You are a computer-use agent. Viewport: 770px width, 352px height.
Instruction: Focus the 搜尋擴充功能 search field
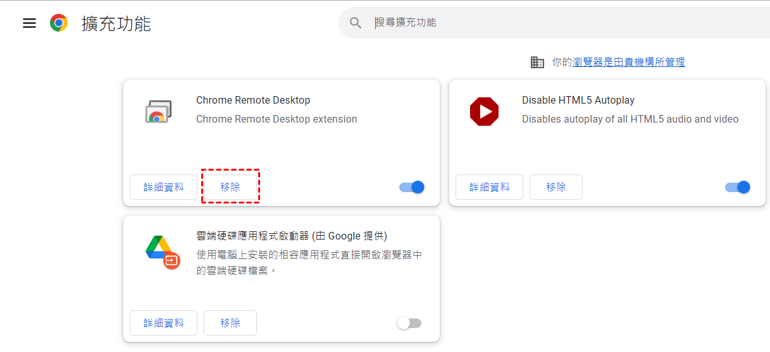(557, 23)
